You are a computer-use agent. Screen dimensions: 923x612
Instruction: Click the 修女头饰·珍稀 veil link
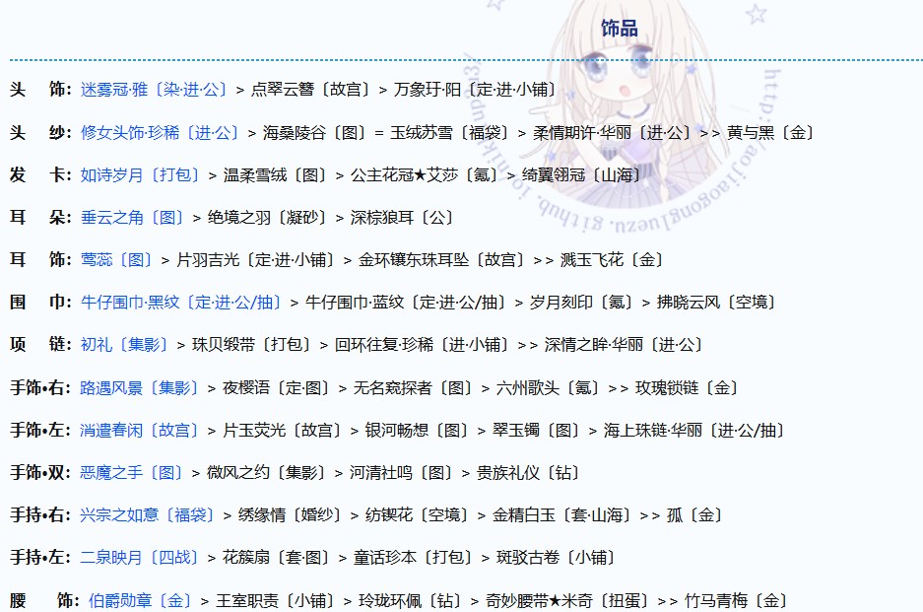160,132
